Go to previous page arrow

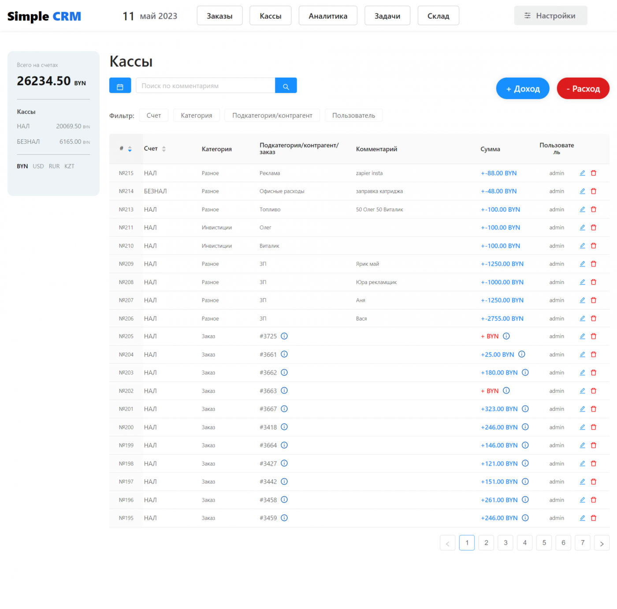pyautogui.click(x=447, y=543)
